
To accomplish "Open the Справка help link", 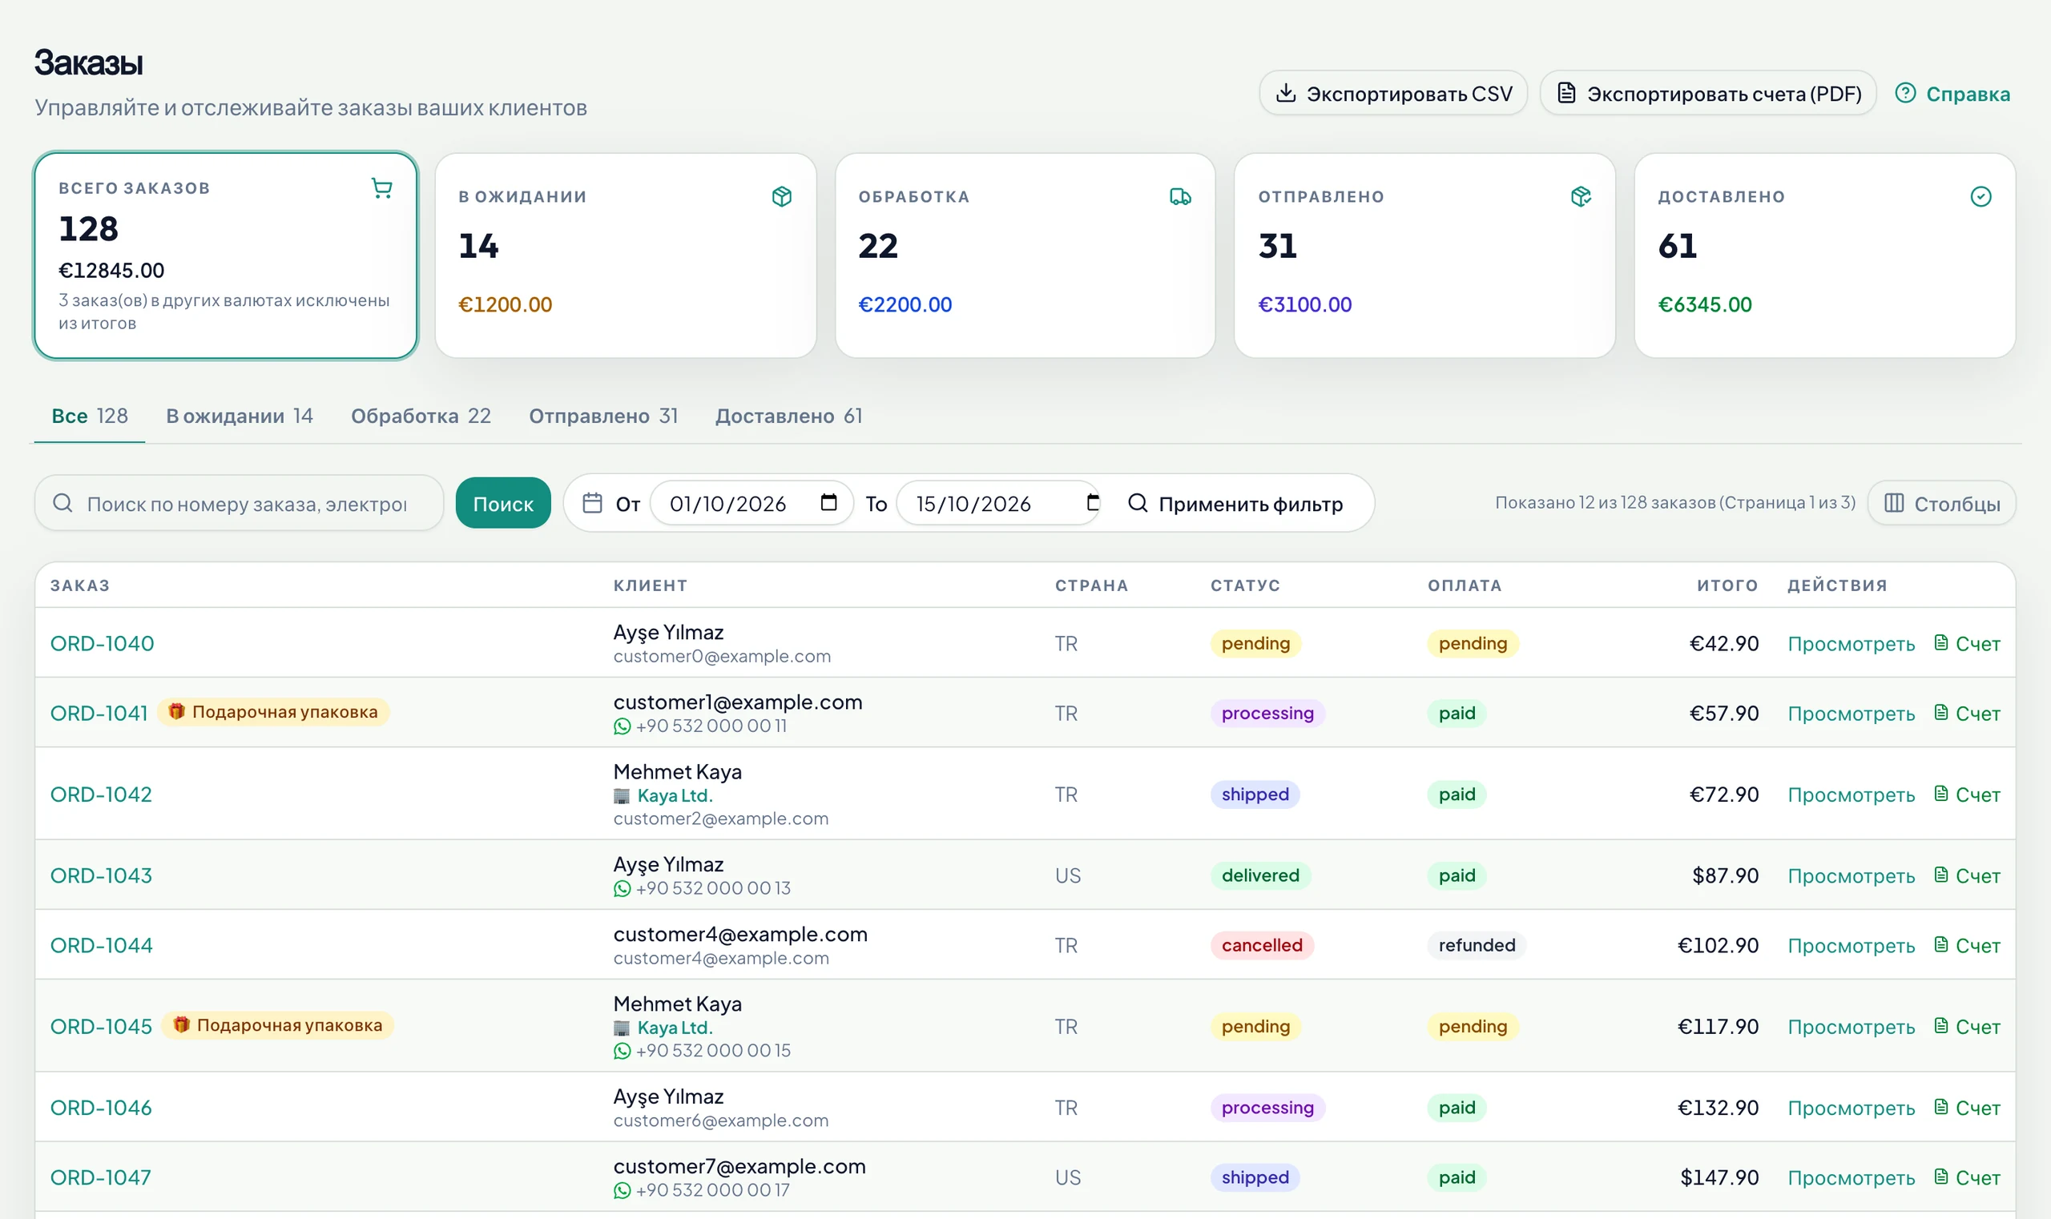I will point(1952,94).
